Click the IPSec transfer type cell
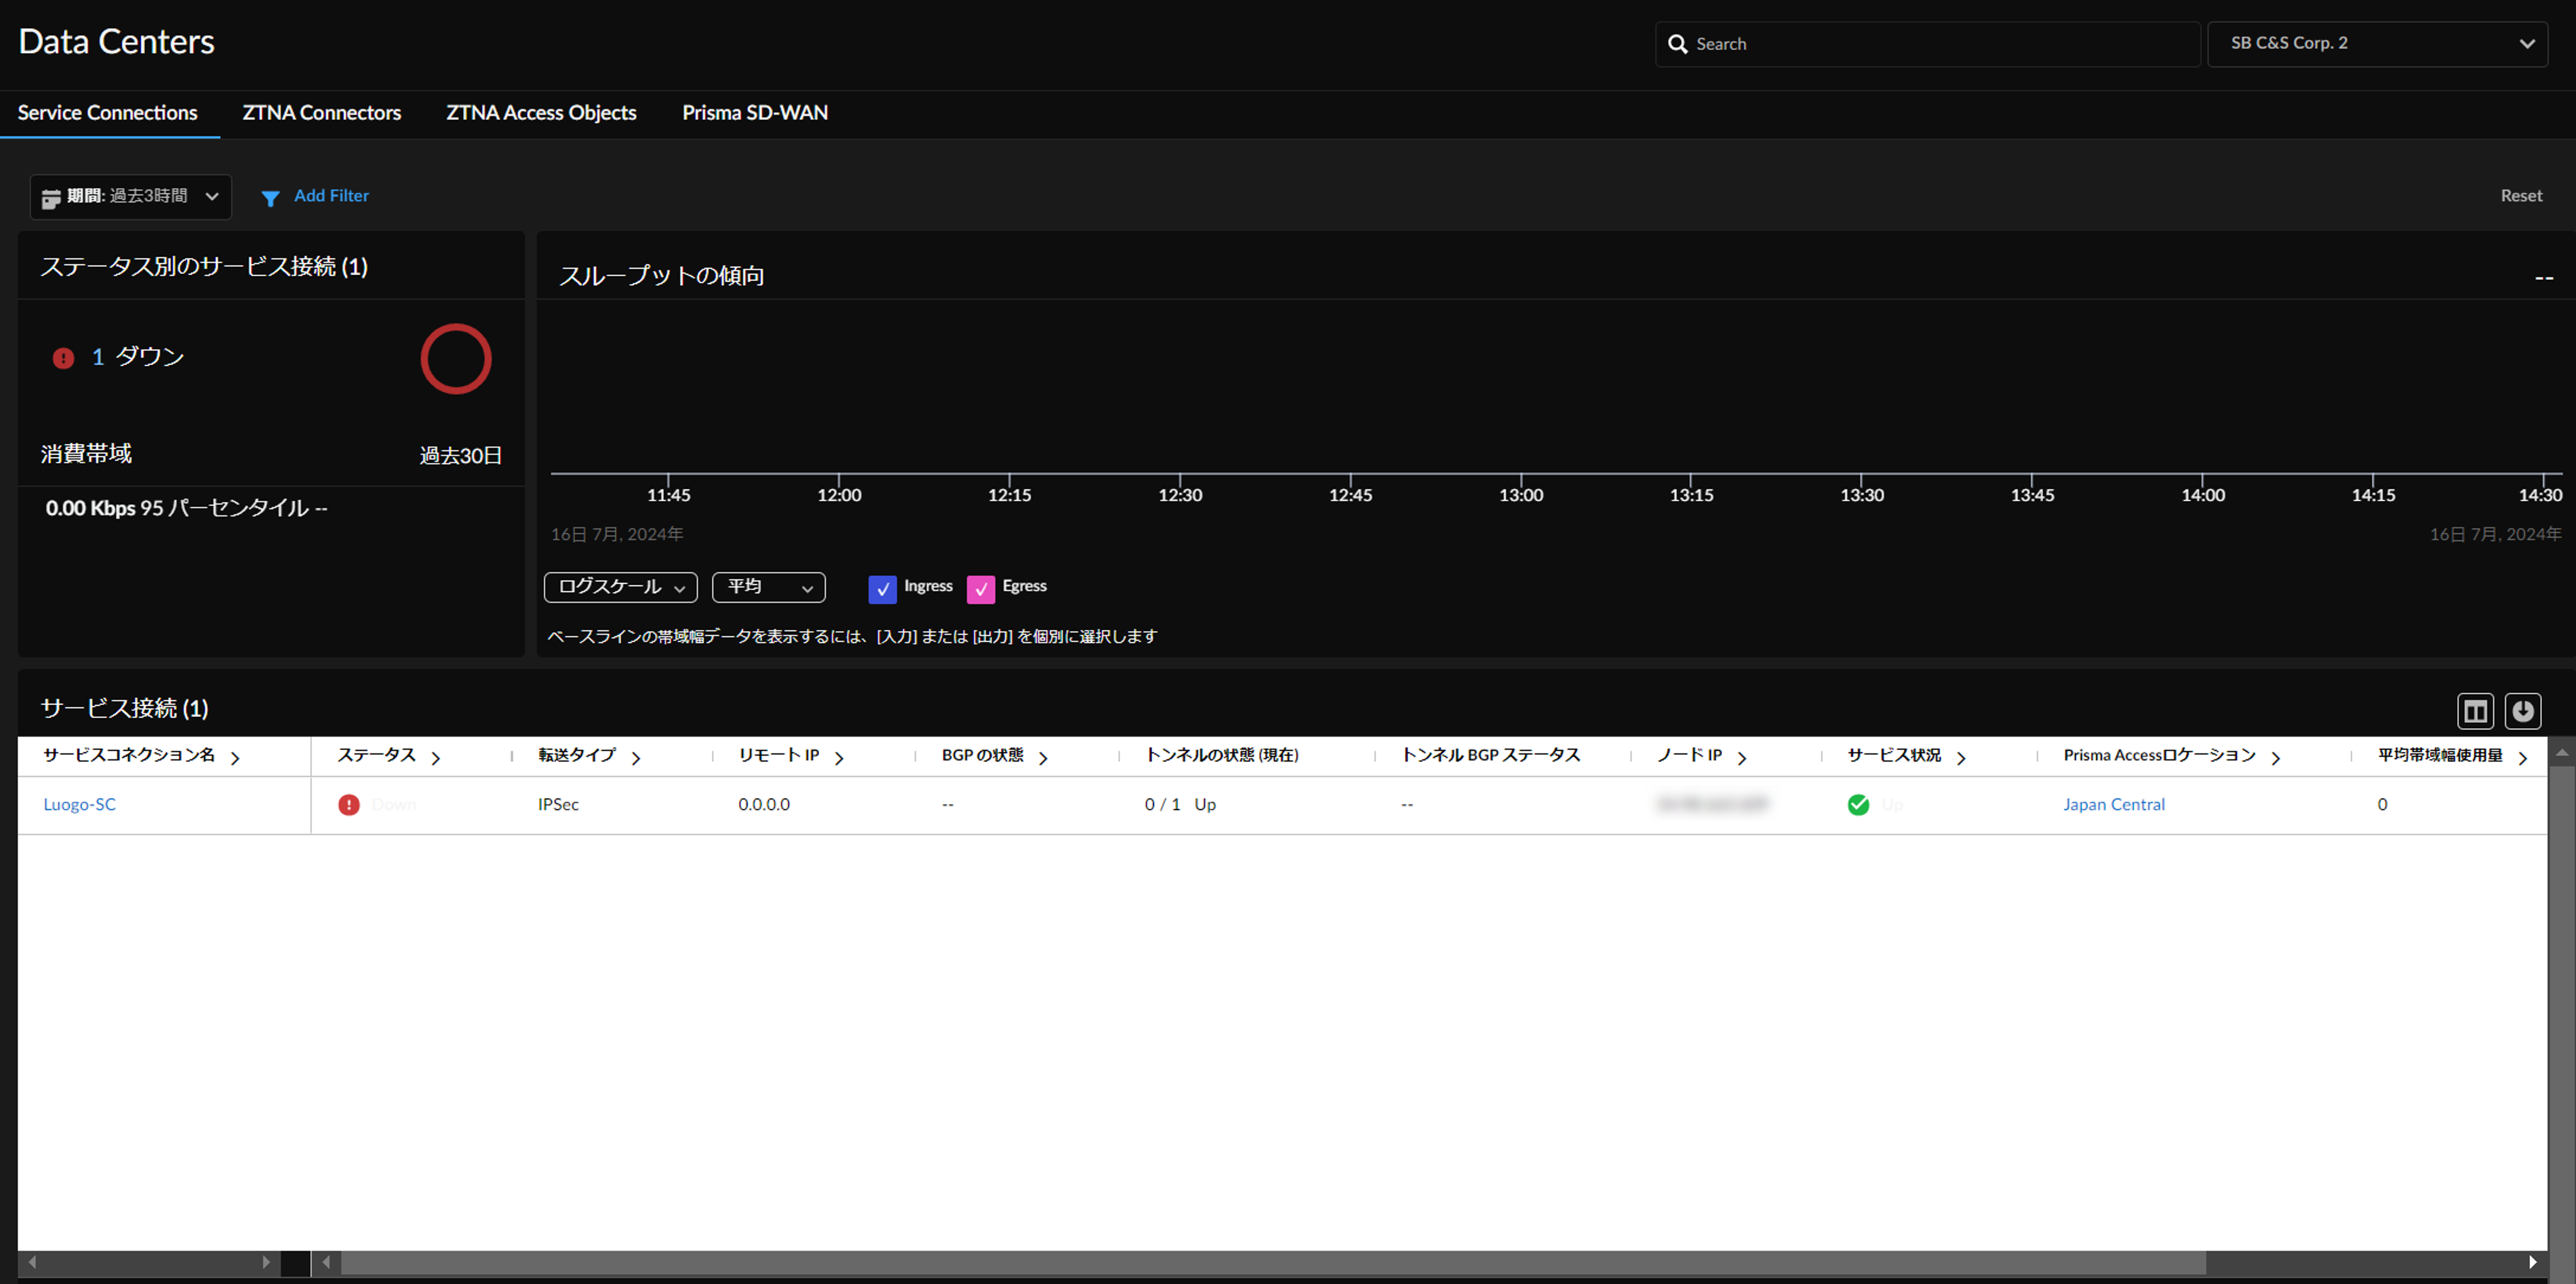The height and width of the screenshot is (1284, 2576). tap(558, 805)
